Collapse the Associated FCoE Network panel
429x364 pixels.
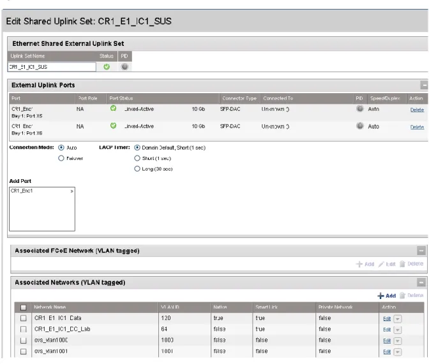[421, 251]
